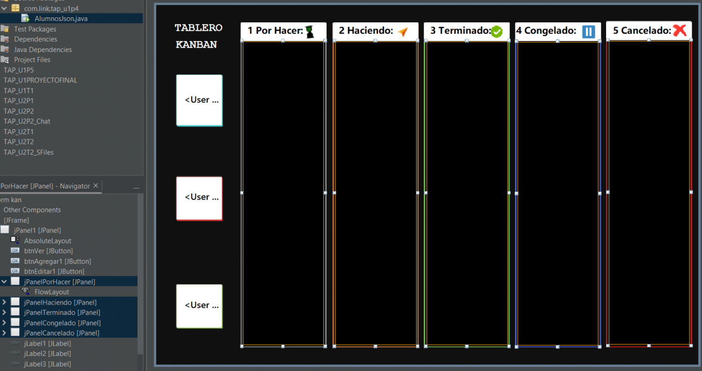Expand the jPanelTerminado node
Screen dimensions: 702x371
pyautogui.click(x=4, y=313)
